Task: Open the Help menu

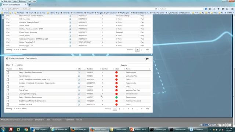Action: [x=34, y=1]
